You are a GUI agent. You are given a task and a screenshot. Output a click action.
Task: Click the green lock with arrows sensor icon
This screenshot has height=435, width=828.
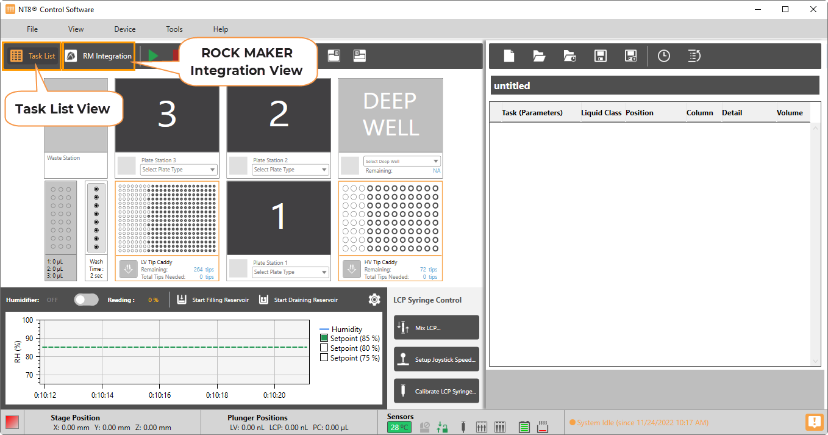pos(443,427)
